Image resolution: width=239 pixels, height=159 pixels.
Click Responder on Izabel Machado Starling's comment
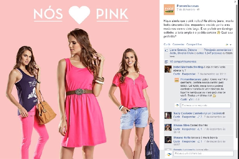coord(189,74)
